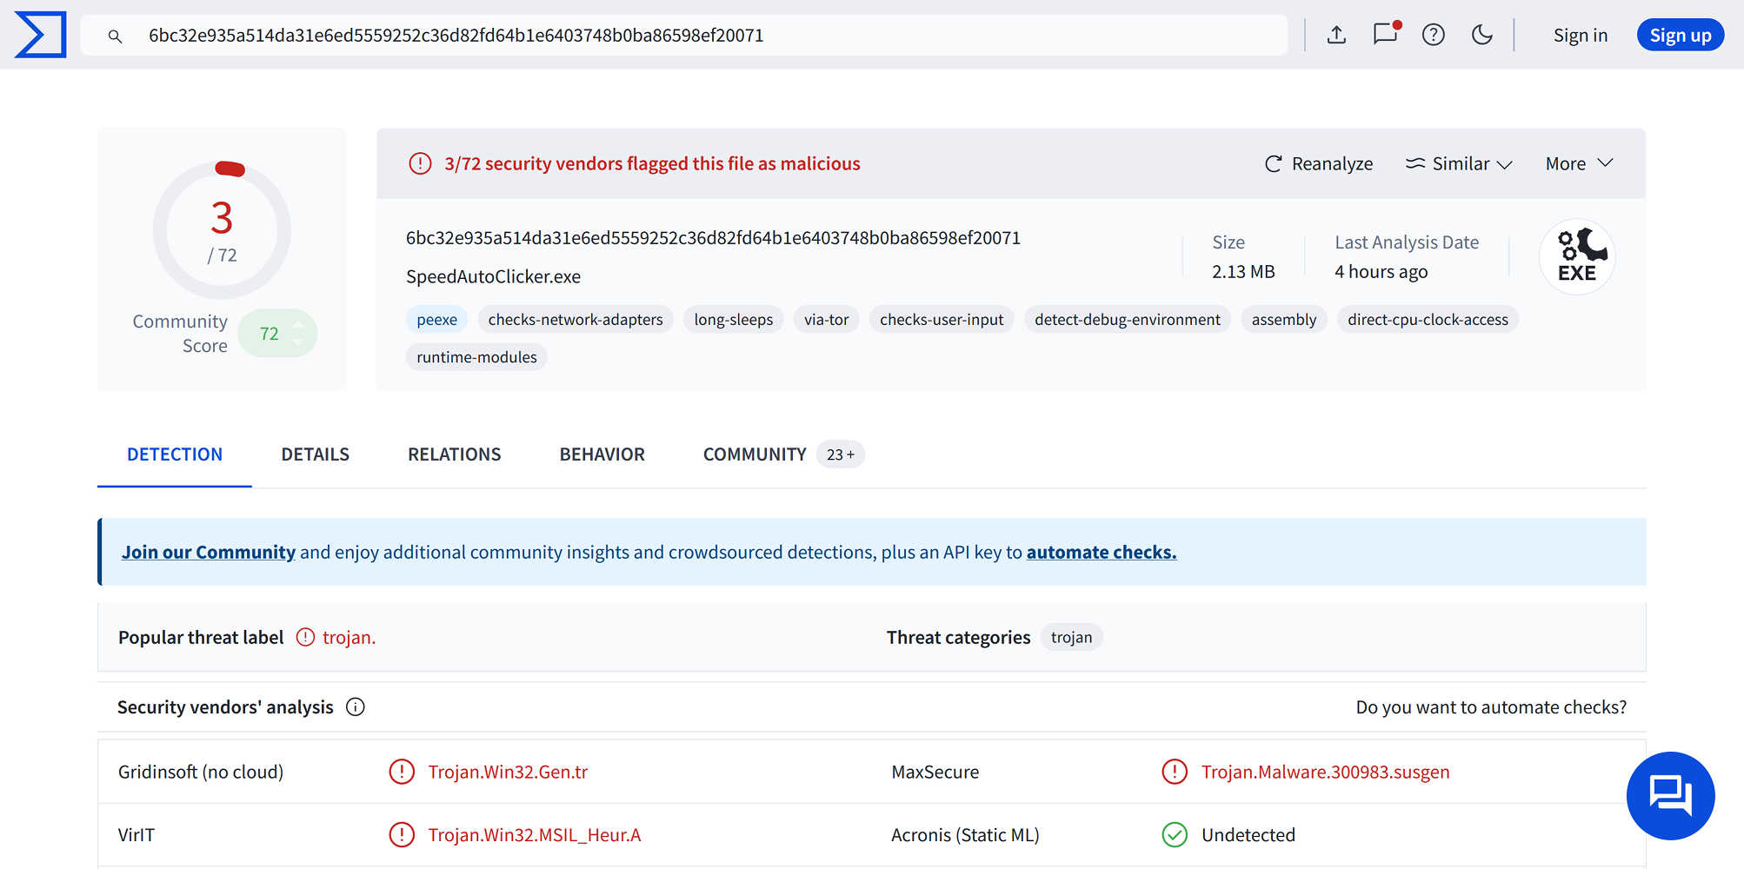Viewport: 1744px width, 869px height.
Task: Open the More options dropdown
Action: point(1578,163)
